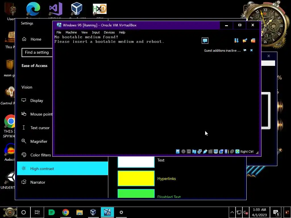Open Task View on taskbar
The height and width of the screenshot is (218, 291).
[x=37, y=212]
